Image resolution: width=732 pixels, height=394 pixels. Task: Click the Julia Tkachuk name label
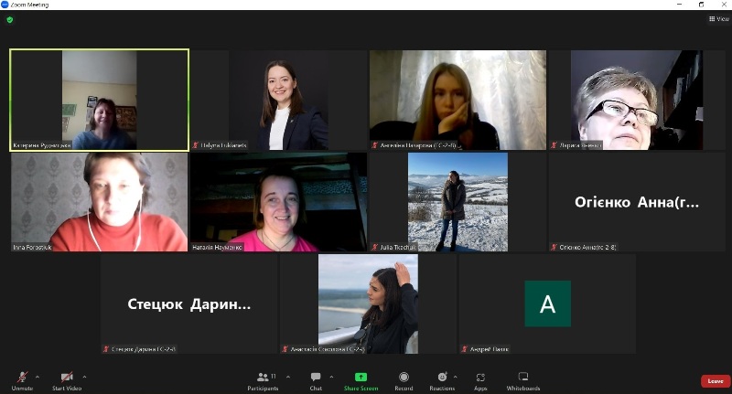click(x=397, y=247)
